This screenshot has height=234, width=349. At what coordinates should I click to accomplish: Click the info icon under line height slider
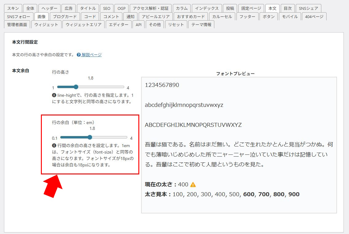pyautogui.click(x=54, y=96)
